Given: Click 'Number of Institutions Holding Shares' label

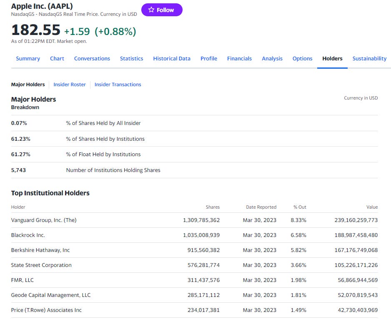Looking at the screenshot, I should [113, 170].
